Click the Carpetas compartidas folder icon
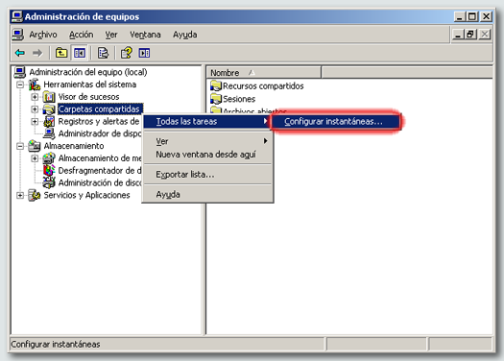The width and height of the screenshot is (504, 361). tap(49, 109)
